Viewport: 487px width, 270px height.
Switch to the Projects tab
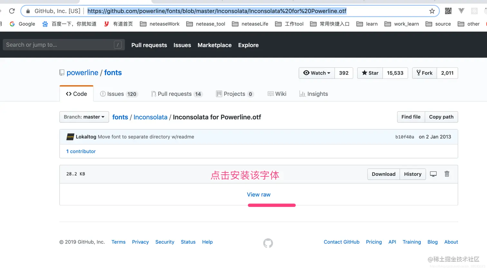point(235,94)
